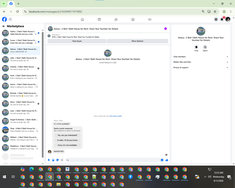This screenshot has width=235, height=188.
Task: Open Nora conversation
Action: point(21,103)
